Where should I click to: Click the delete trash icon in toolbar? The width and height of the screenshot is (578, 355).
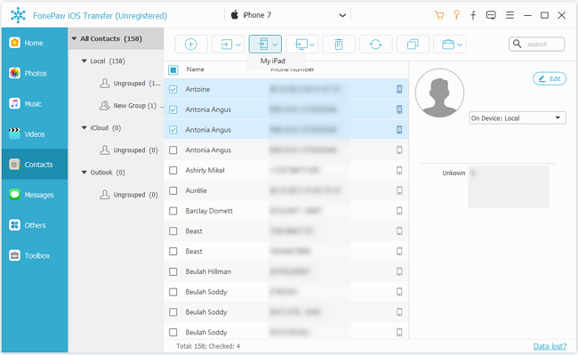tap(339, 44)
